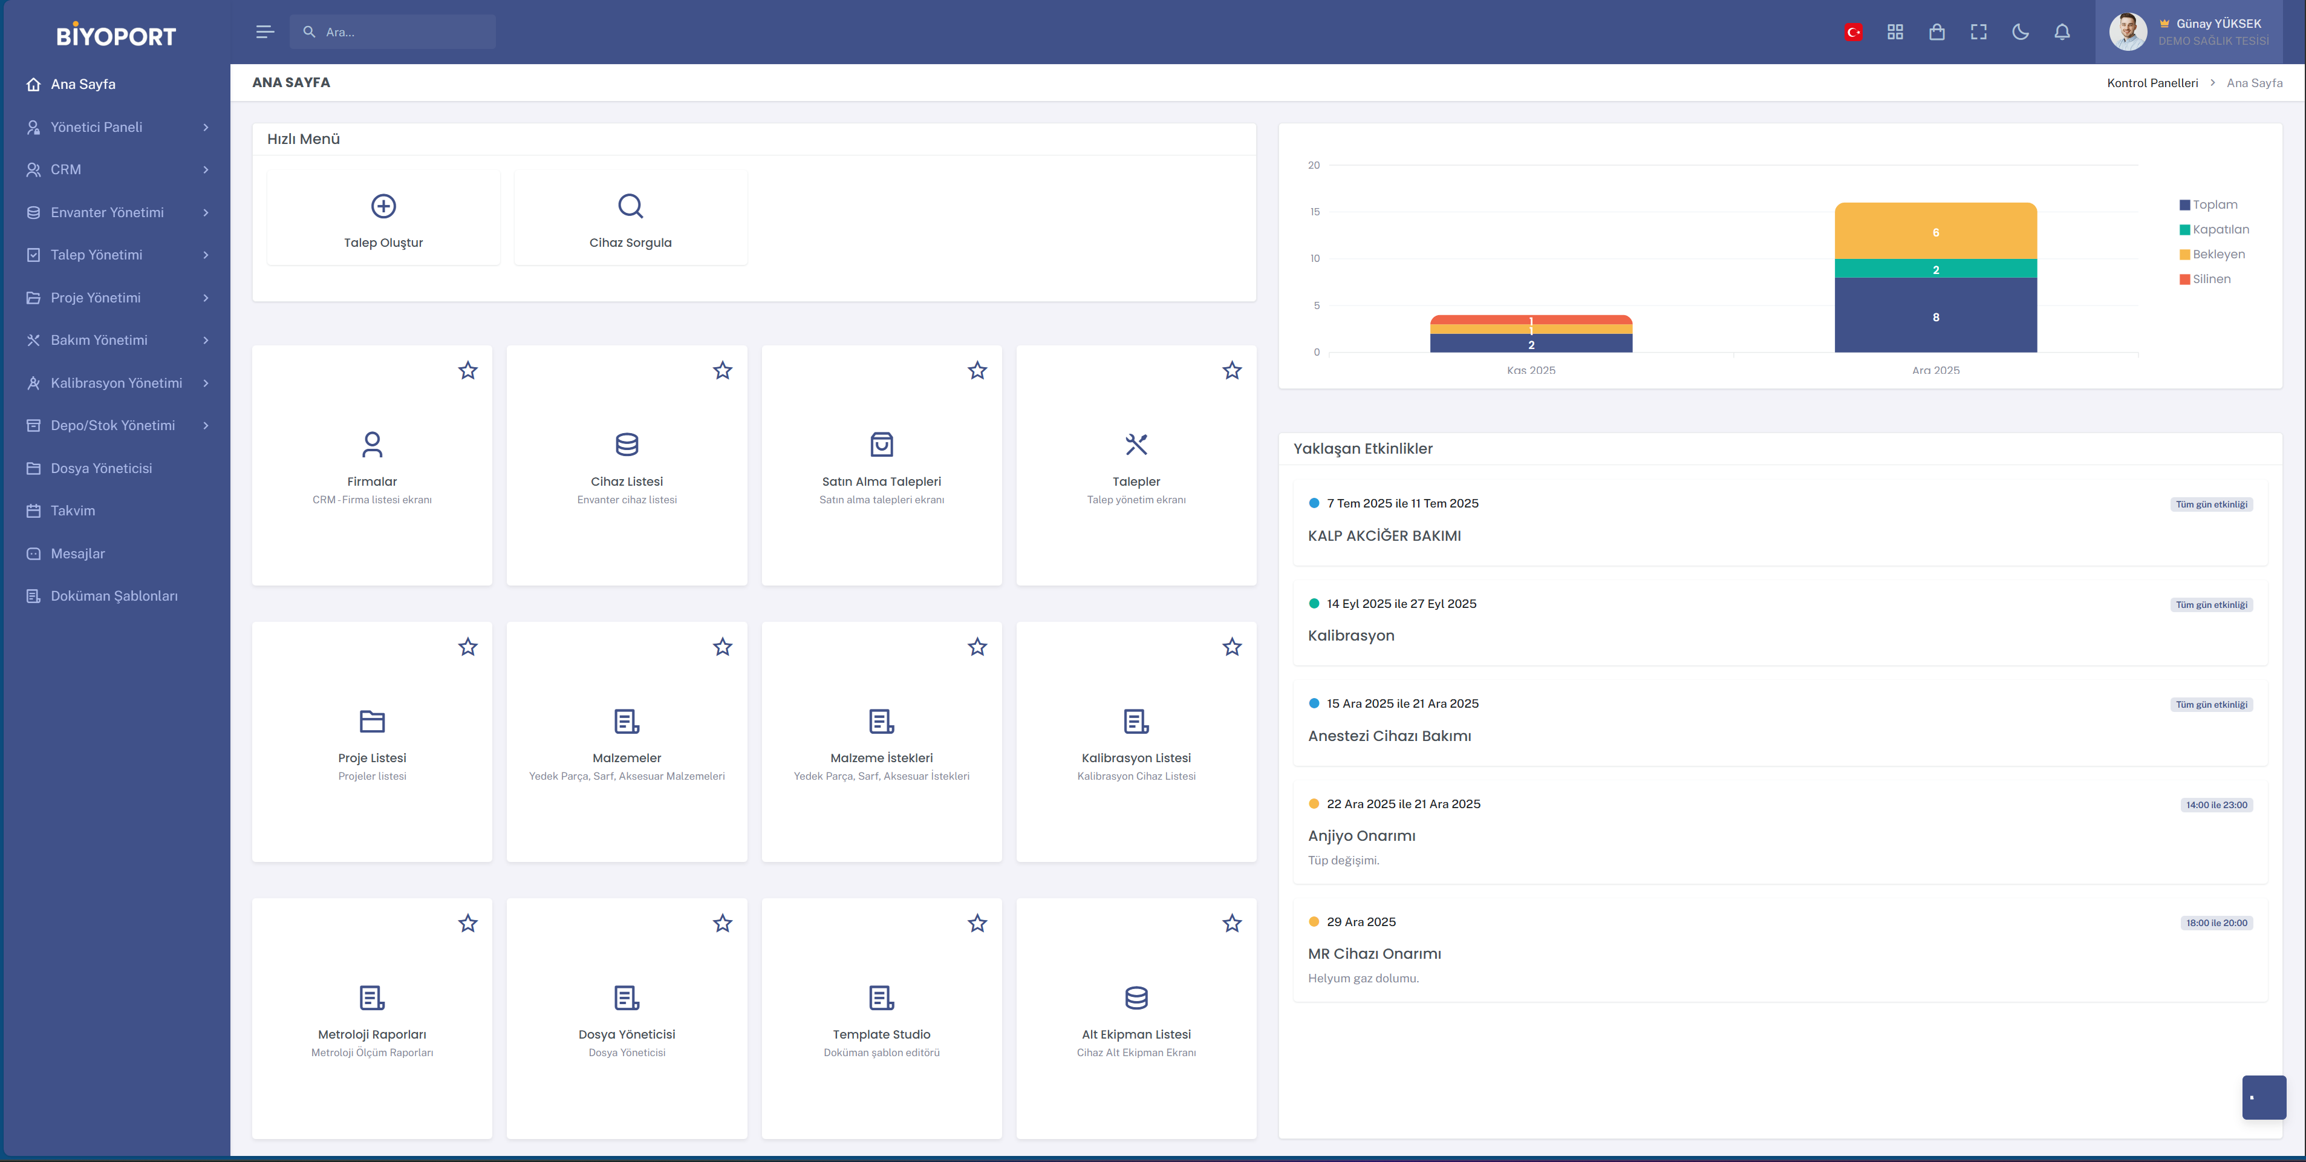Open the notifications bell
This screenshot has height=1162, width=2306.
[2062, 32]
